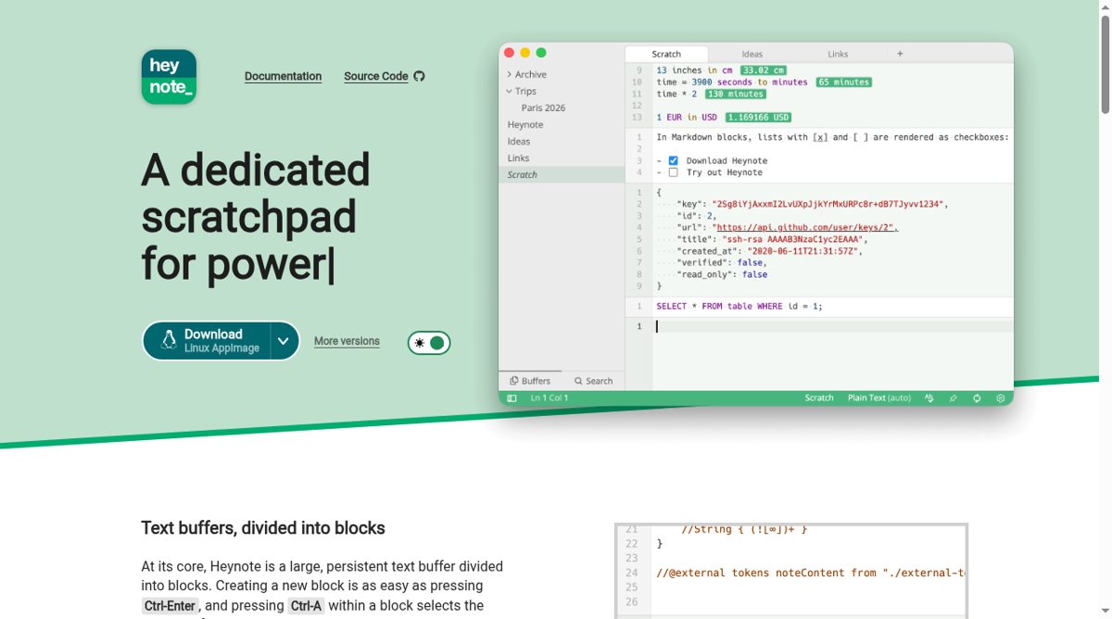The width and height of the screenshot is (1112, 619).
Task: Expand the Archive folder
Action: coord(525,74)
